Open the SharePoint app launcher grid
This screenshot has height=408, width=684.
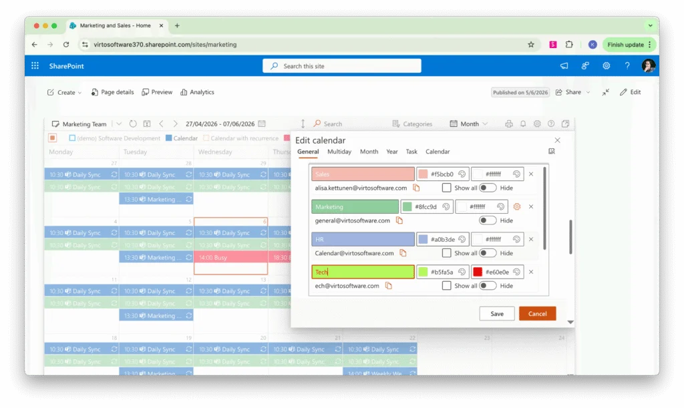35,66
